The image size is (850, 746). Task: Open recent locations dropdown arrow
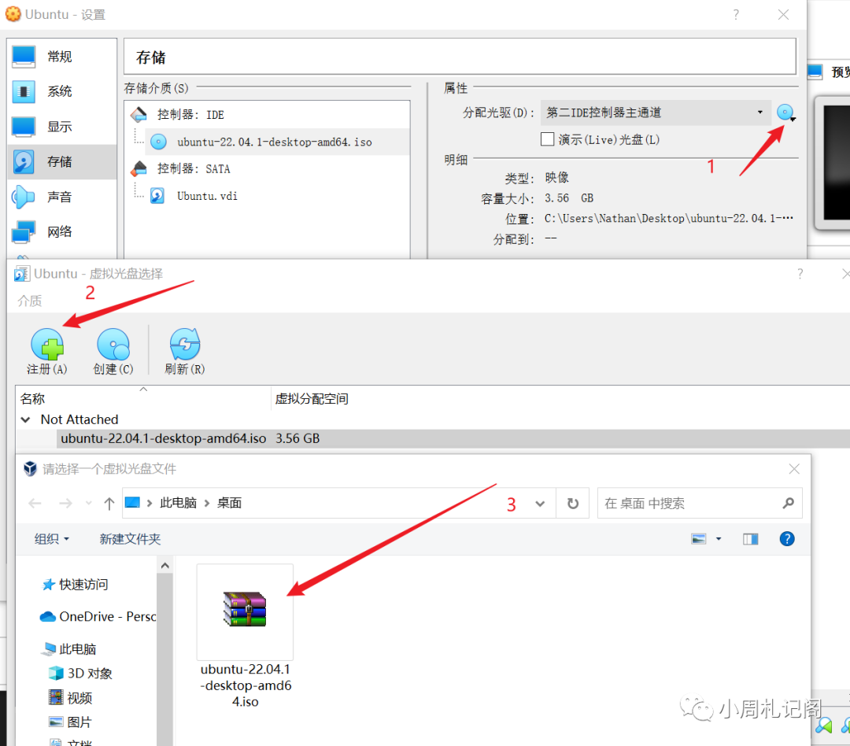[88, 504]
